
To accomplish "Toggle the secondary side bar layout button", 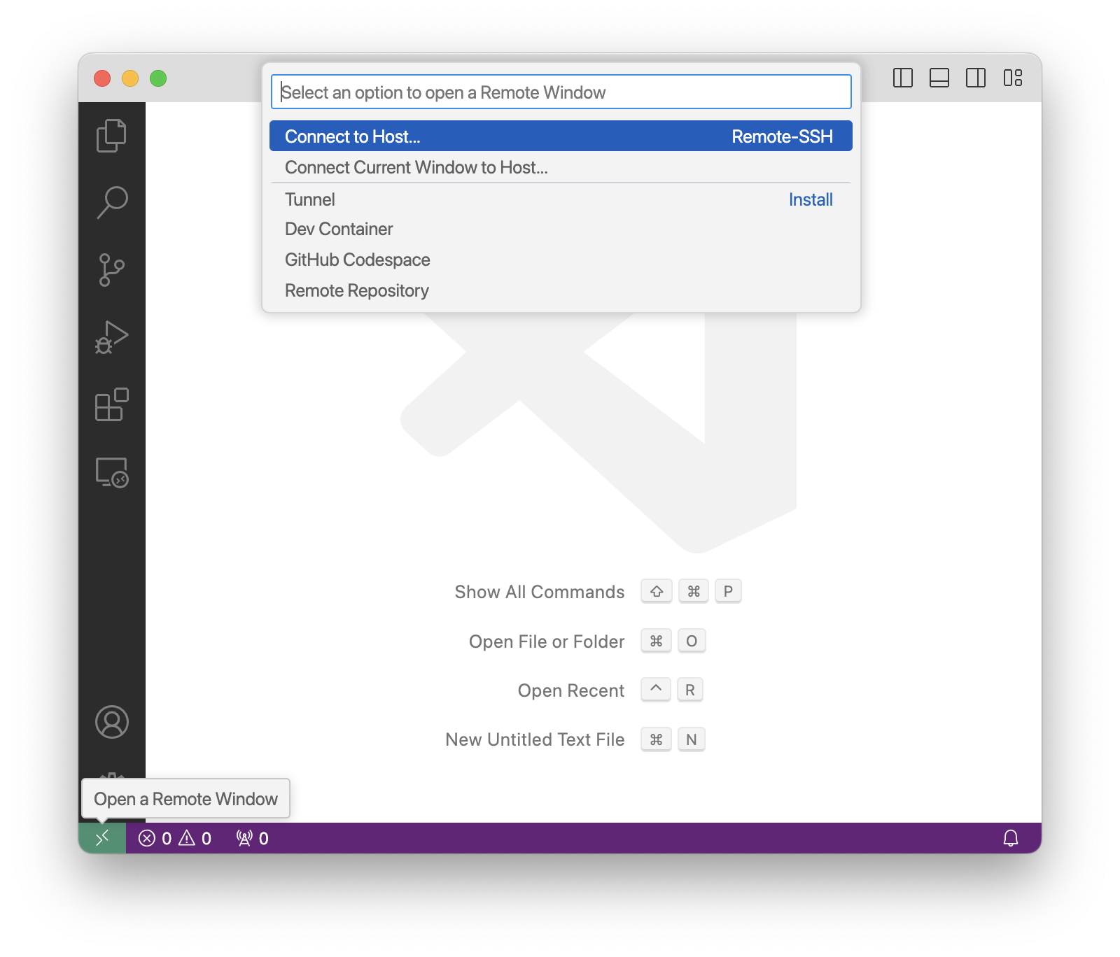I will [976, 78].
